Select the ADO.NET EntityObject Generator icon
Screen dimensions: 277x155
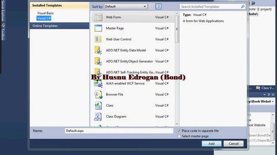click(x=98, y=61)
